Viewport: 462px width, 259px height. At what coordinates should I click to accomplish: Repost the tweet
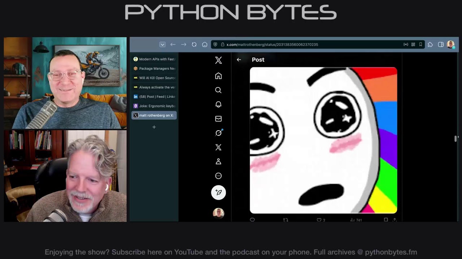tap(286, 220)
